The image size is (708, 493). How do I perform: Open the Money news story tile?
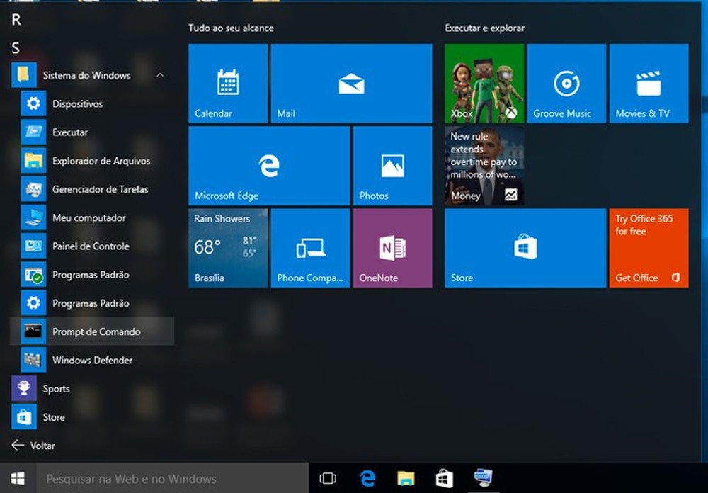pyautogui.click(x=484, y=165)
